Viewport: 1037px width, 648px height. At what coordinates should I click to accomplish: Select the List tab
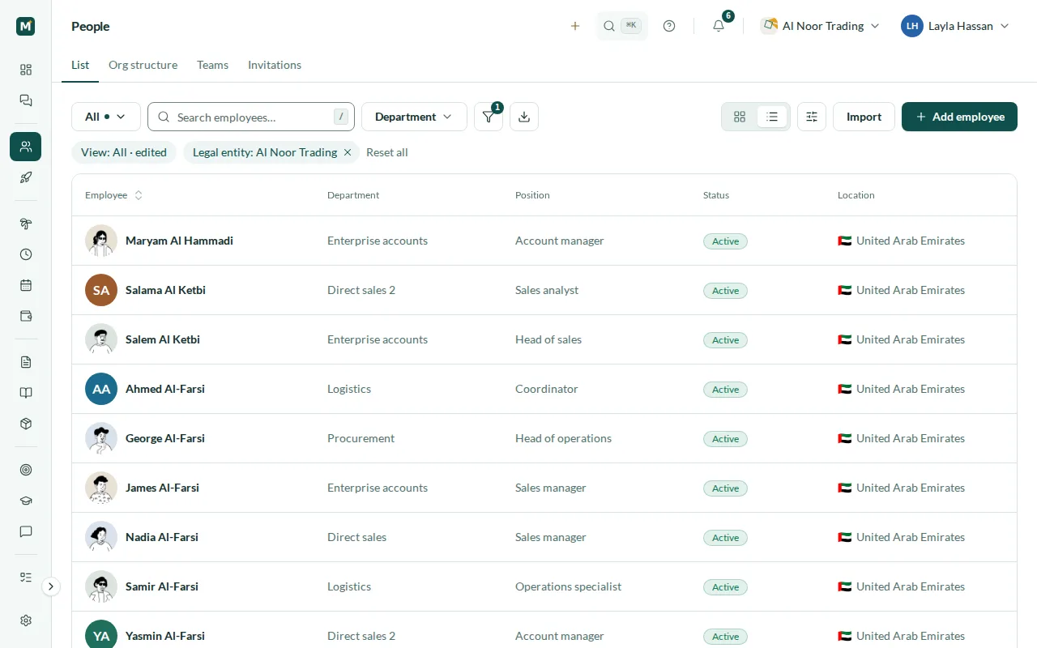[x=80, y=65]
